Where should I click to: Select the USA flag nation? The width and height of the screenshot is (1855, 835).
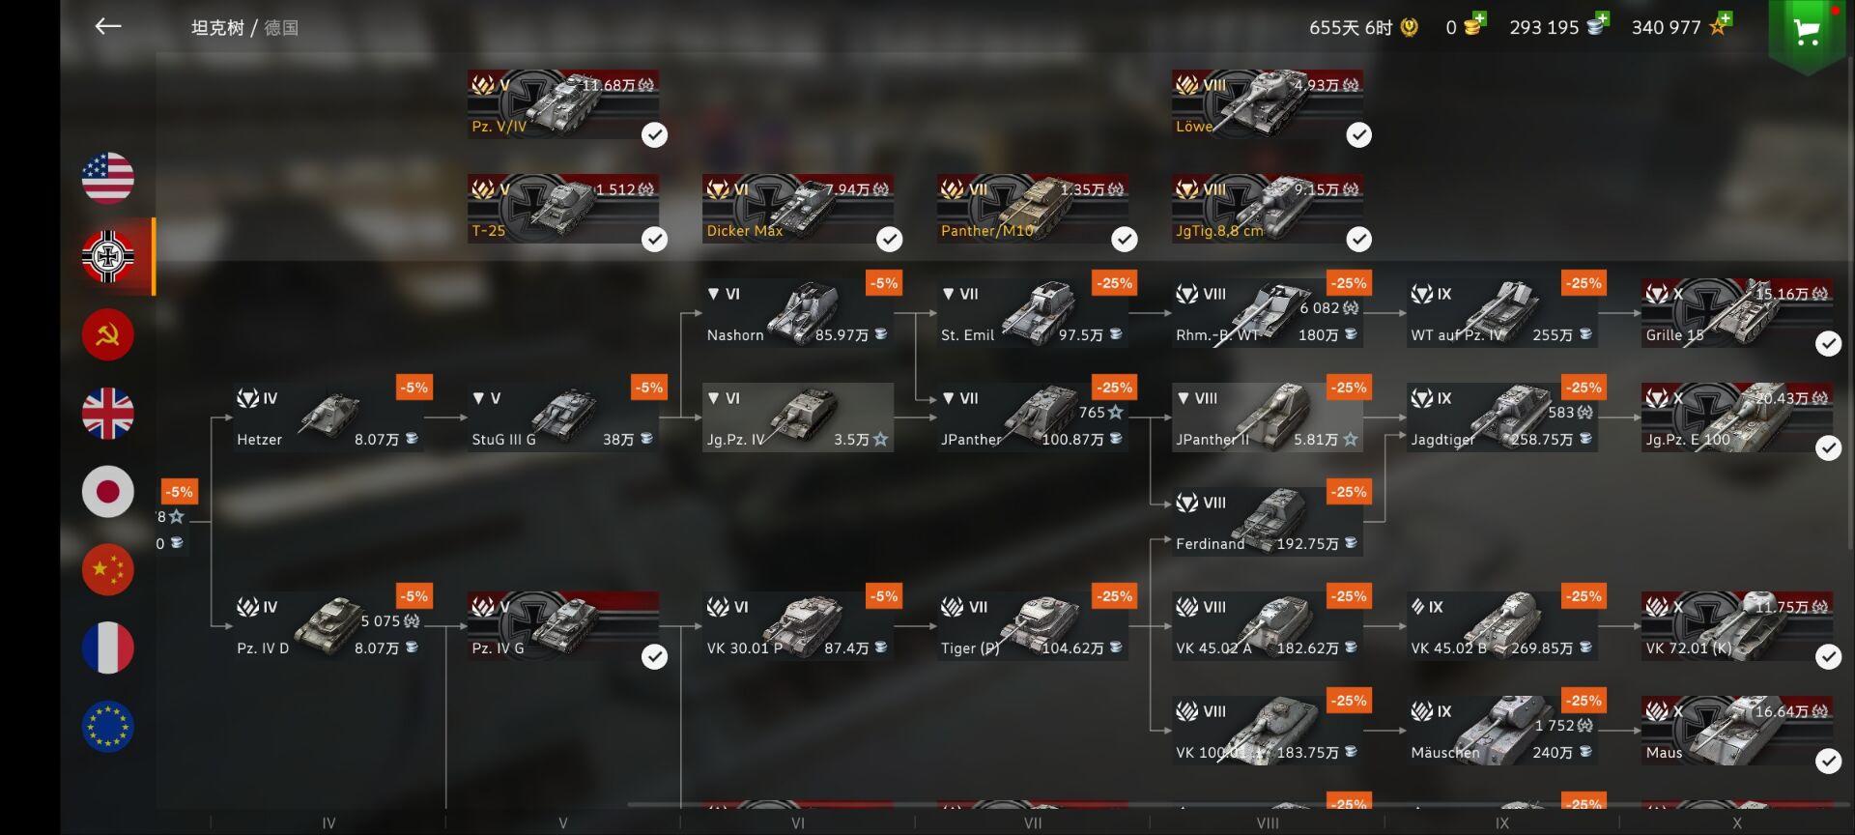click(x=108, y=178)
